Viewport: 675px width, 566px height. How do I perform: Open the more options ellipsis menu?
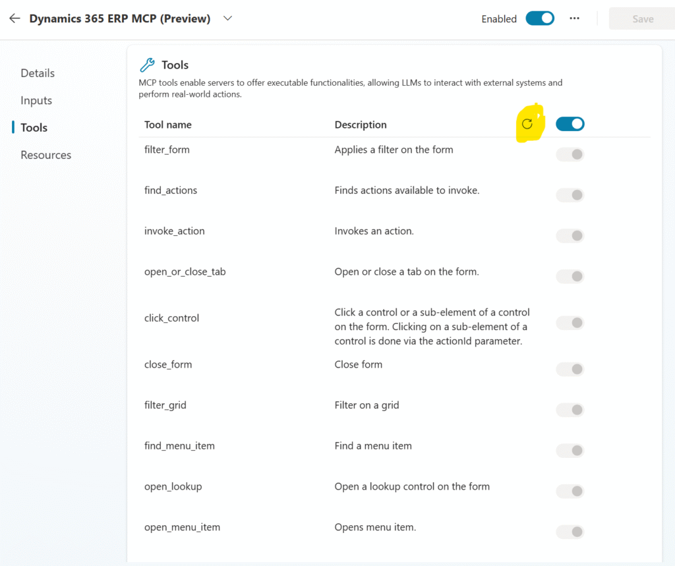tap(575, 18)
